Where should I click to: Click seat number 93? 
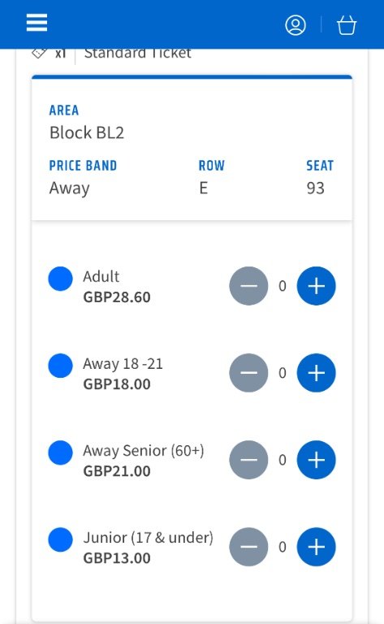[x=316, y=188]
